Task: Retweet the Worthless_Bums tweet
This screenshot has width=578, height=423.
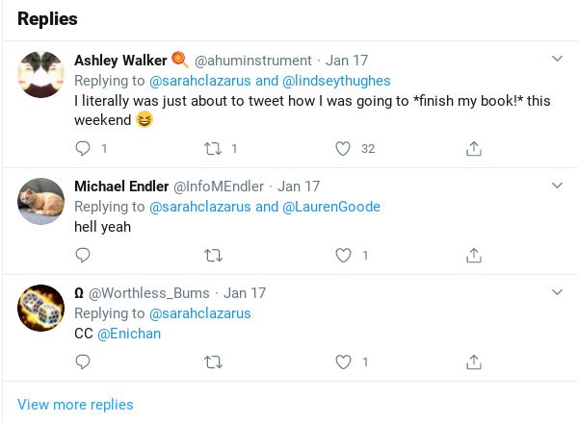Action: point(214,362)
